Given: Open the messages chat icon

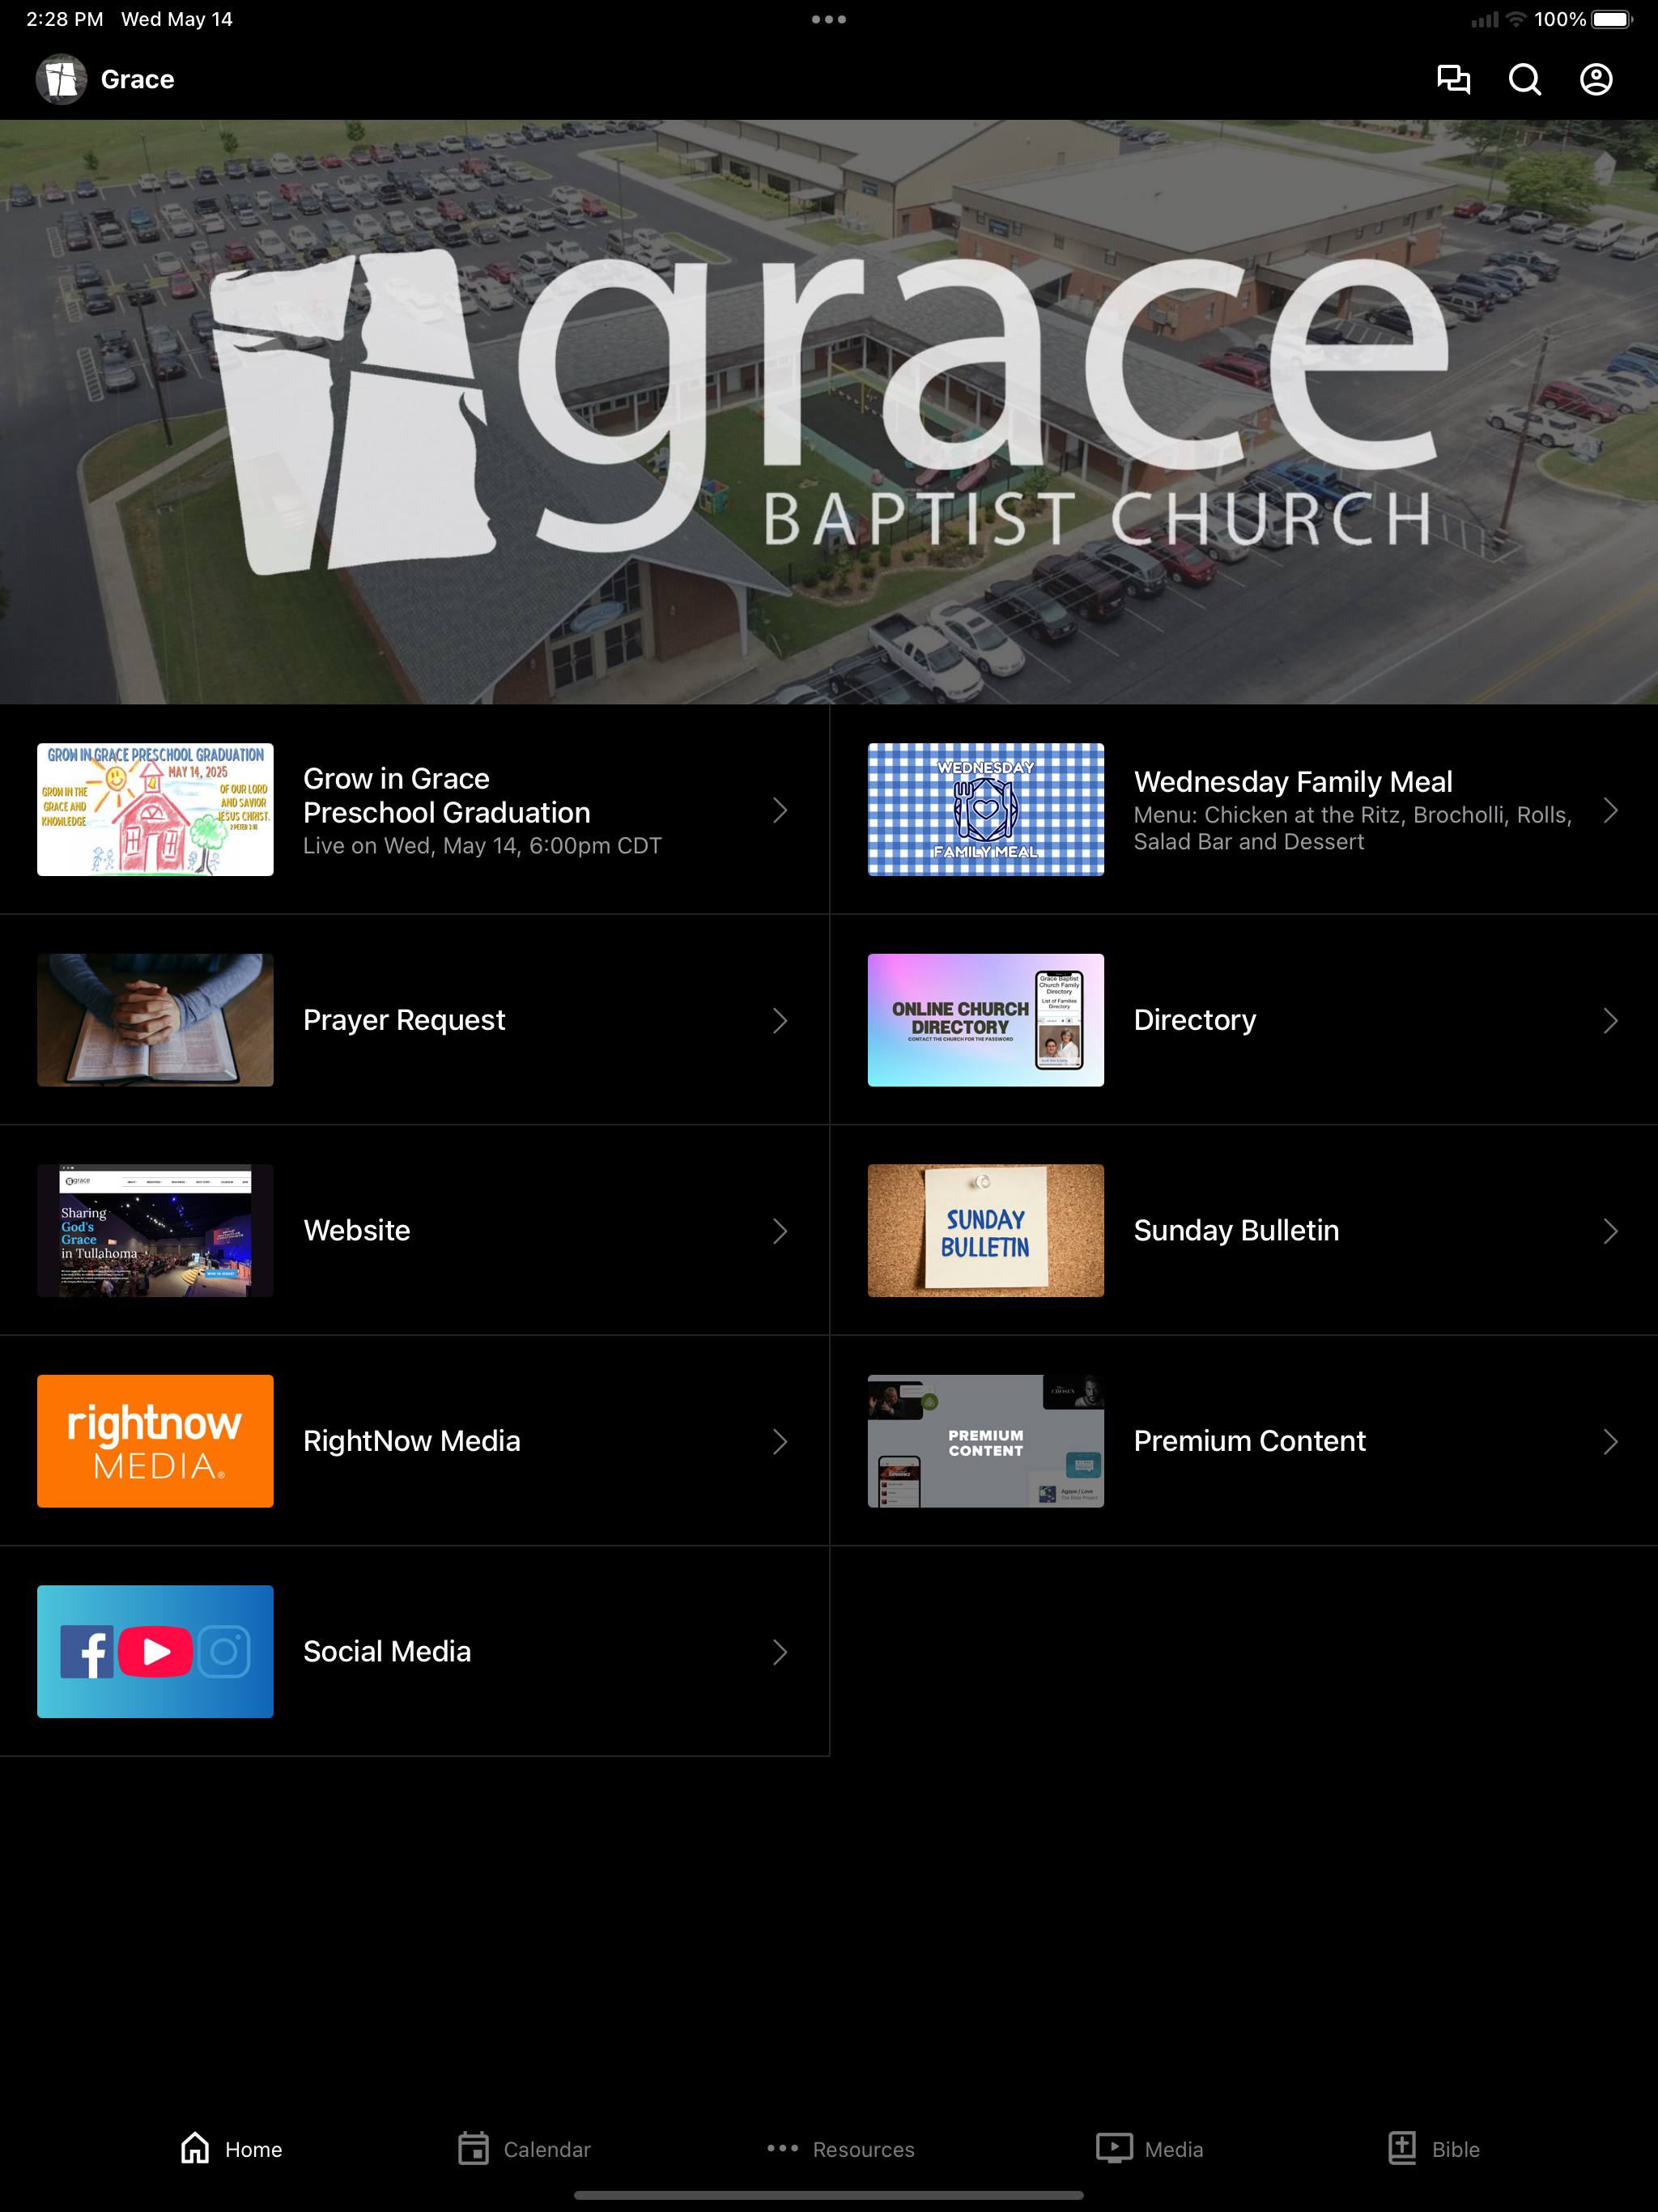Looking at the screenshot, I should click(1453, 79).
